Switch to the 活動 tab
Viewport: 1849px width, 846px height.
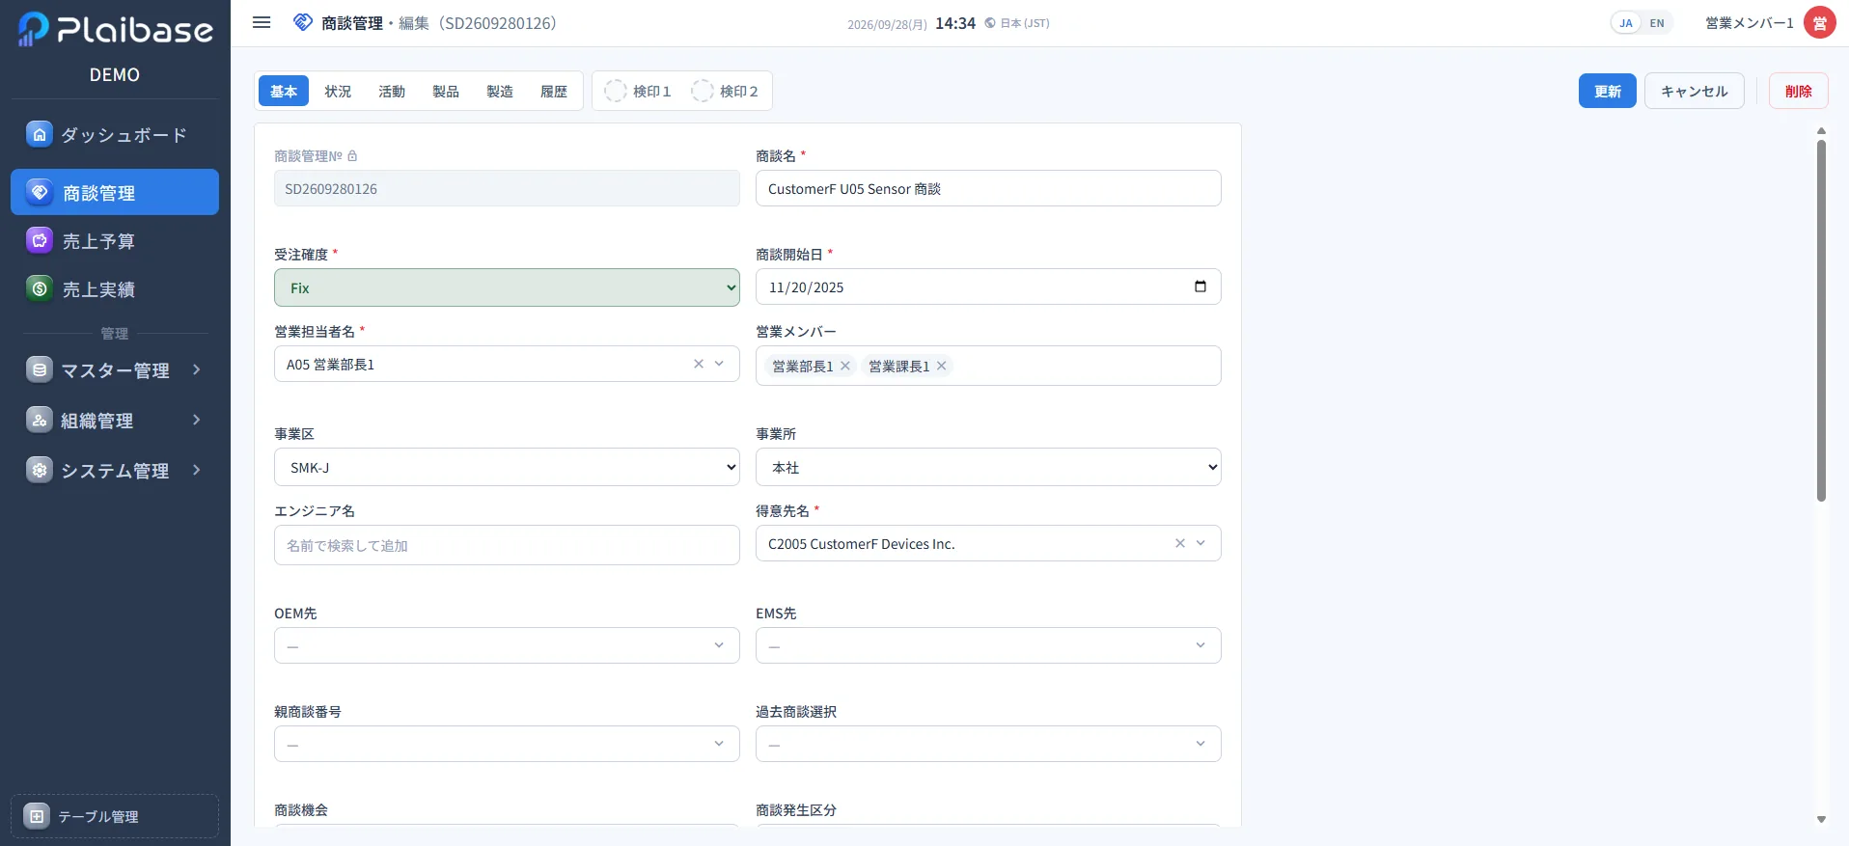point(392,91)
